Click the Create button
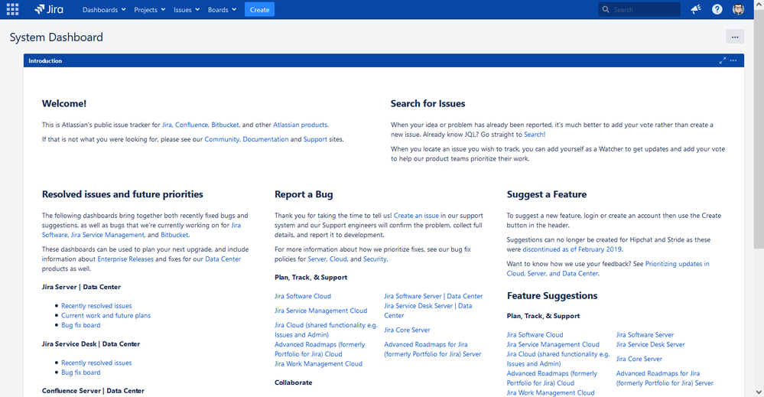764x397 pixels. point(260,10)
